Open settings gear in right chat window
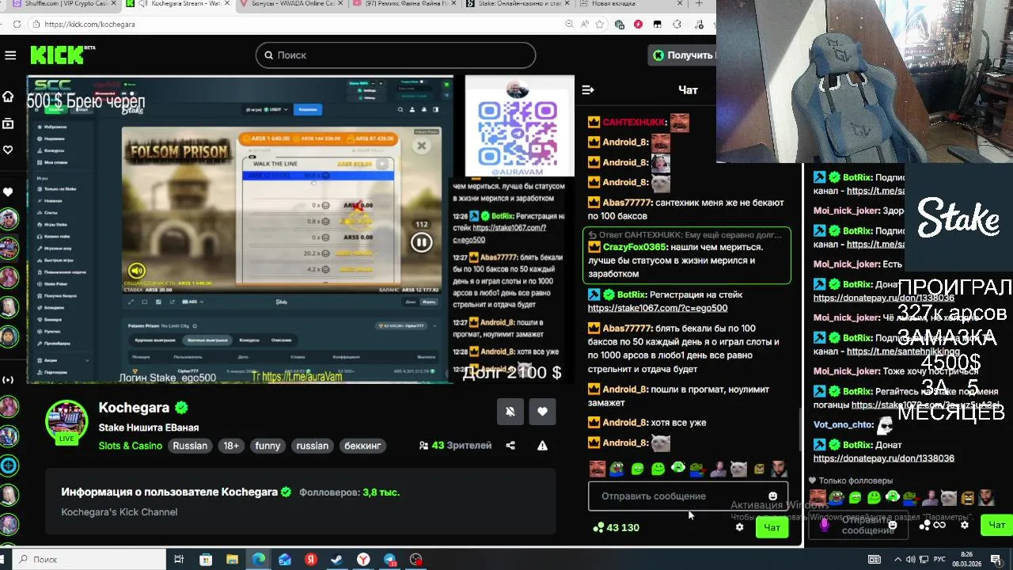This screenshot has width=1013, height=570. 965,525
